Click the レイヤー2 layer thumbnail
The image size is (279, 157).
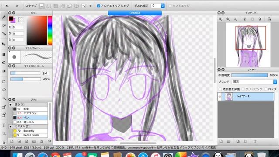coord(229,97)
